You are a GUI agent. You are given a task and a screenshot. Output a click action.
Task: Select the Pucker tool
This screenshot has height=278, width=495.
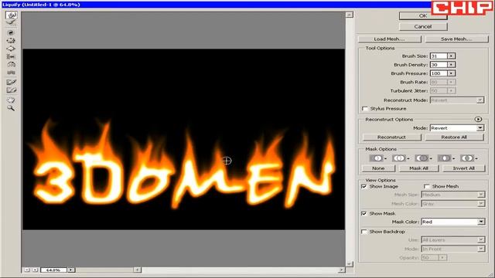[11, 40]
